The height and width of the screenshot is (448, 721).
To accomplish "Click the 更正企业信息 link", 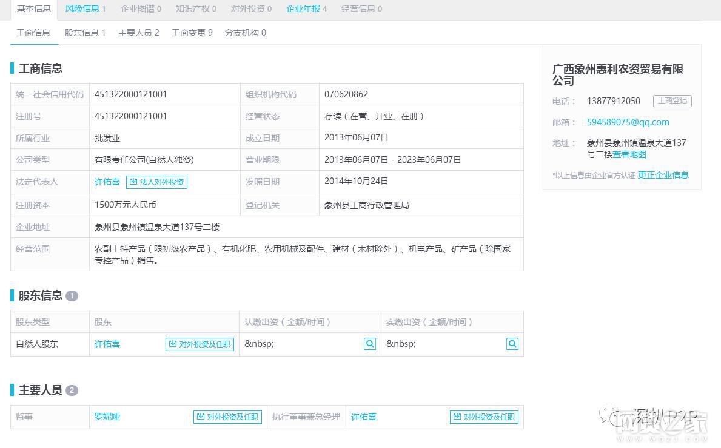I will 663,175.
